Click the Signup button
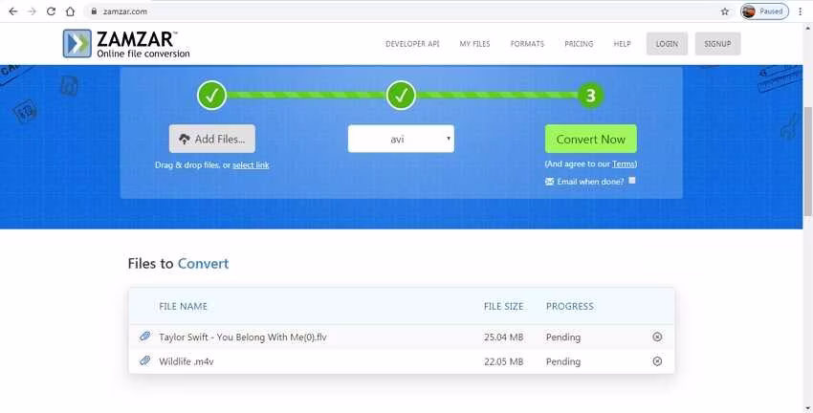813x413 pixels. 717,44
